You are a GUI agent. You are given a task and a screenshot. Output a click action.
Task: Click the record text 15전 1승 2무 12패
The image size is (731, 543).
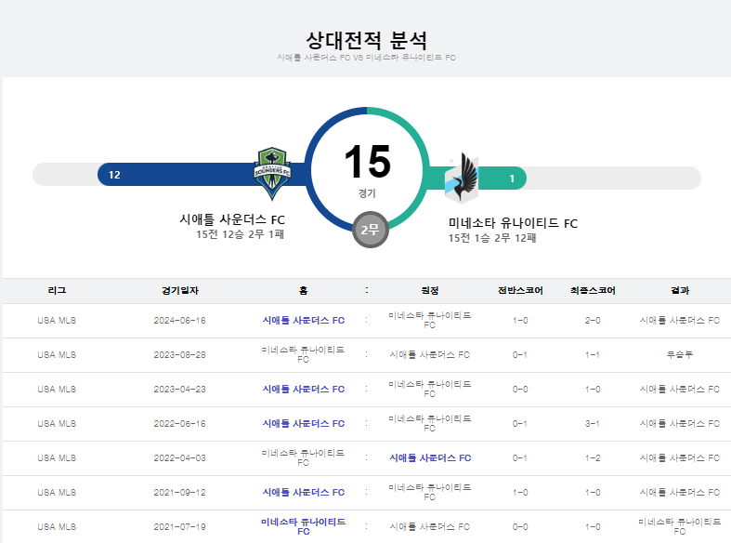[492, 238]
